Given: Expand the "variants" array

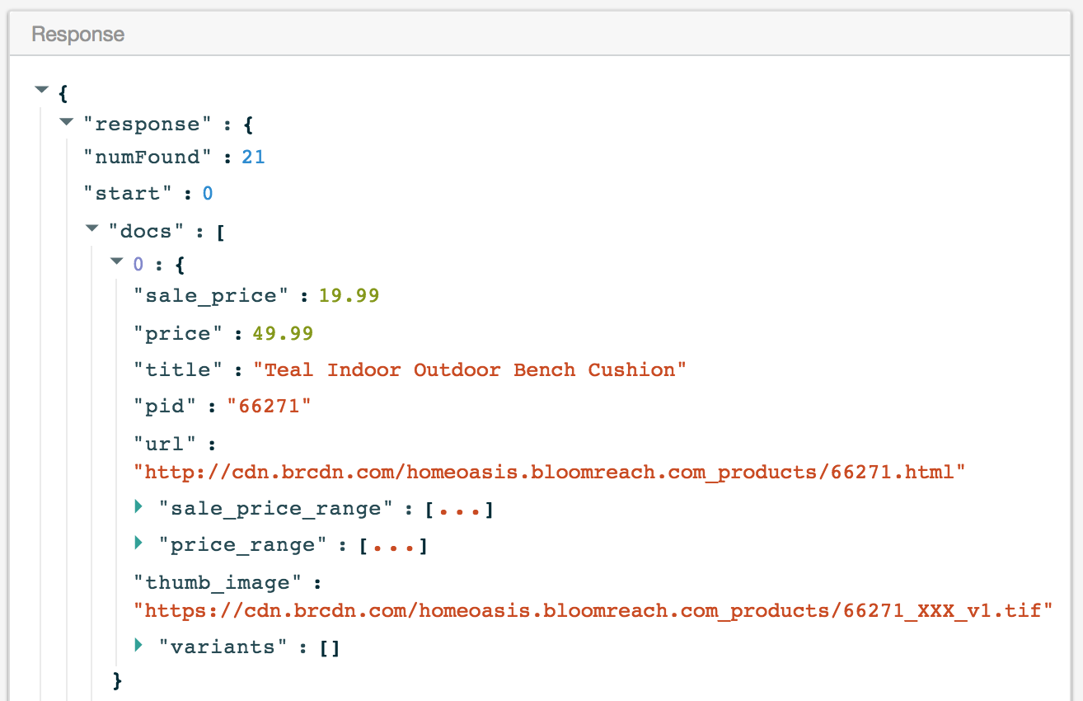Looking at the screenshot, I should (139, 646).
